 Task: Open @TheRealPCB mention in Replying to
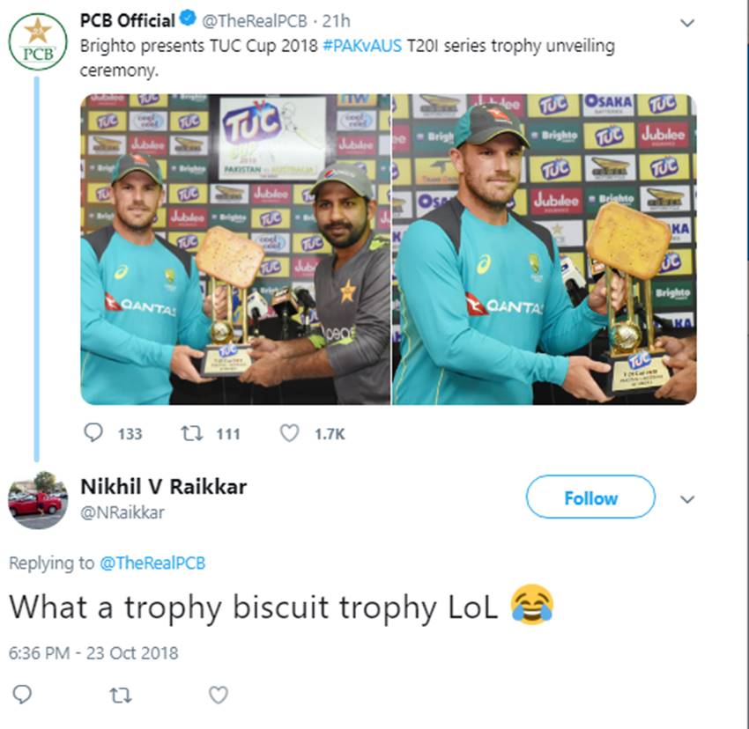[152, 563]
